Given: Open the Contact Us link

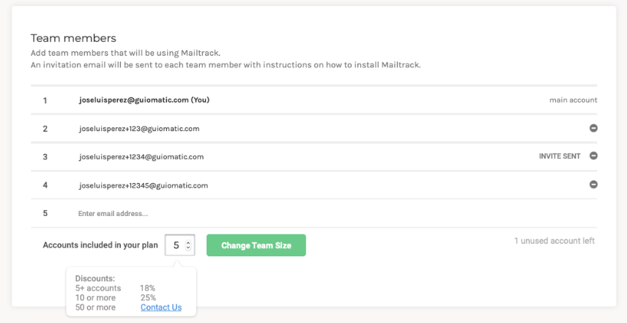Looking at the screenshot, I should click(160, 308).
